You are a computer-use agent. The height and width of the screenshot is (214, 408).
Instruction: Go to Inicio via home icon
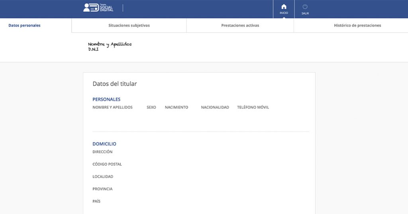click(284, 9)
